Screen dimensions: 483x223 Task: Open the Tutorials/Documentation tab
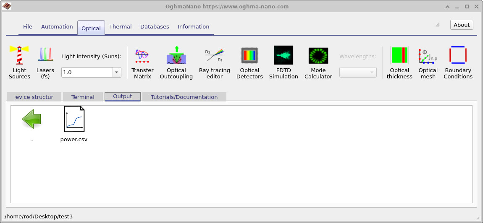click(x=184, y=97)
